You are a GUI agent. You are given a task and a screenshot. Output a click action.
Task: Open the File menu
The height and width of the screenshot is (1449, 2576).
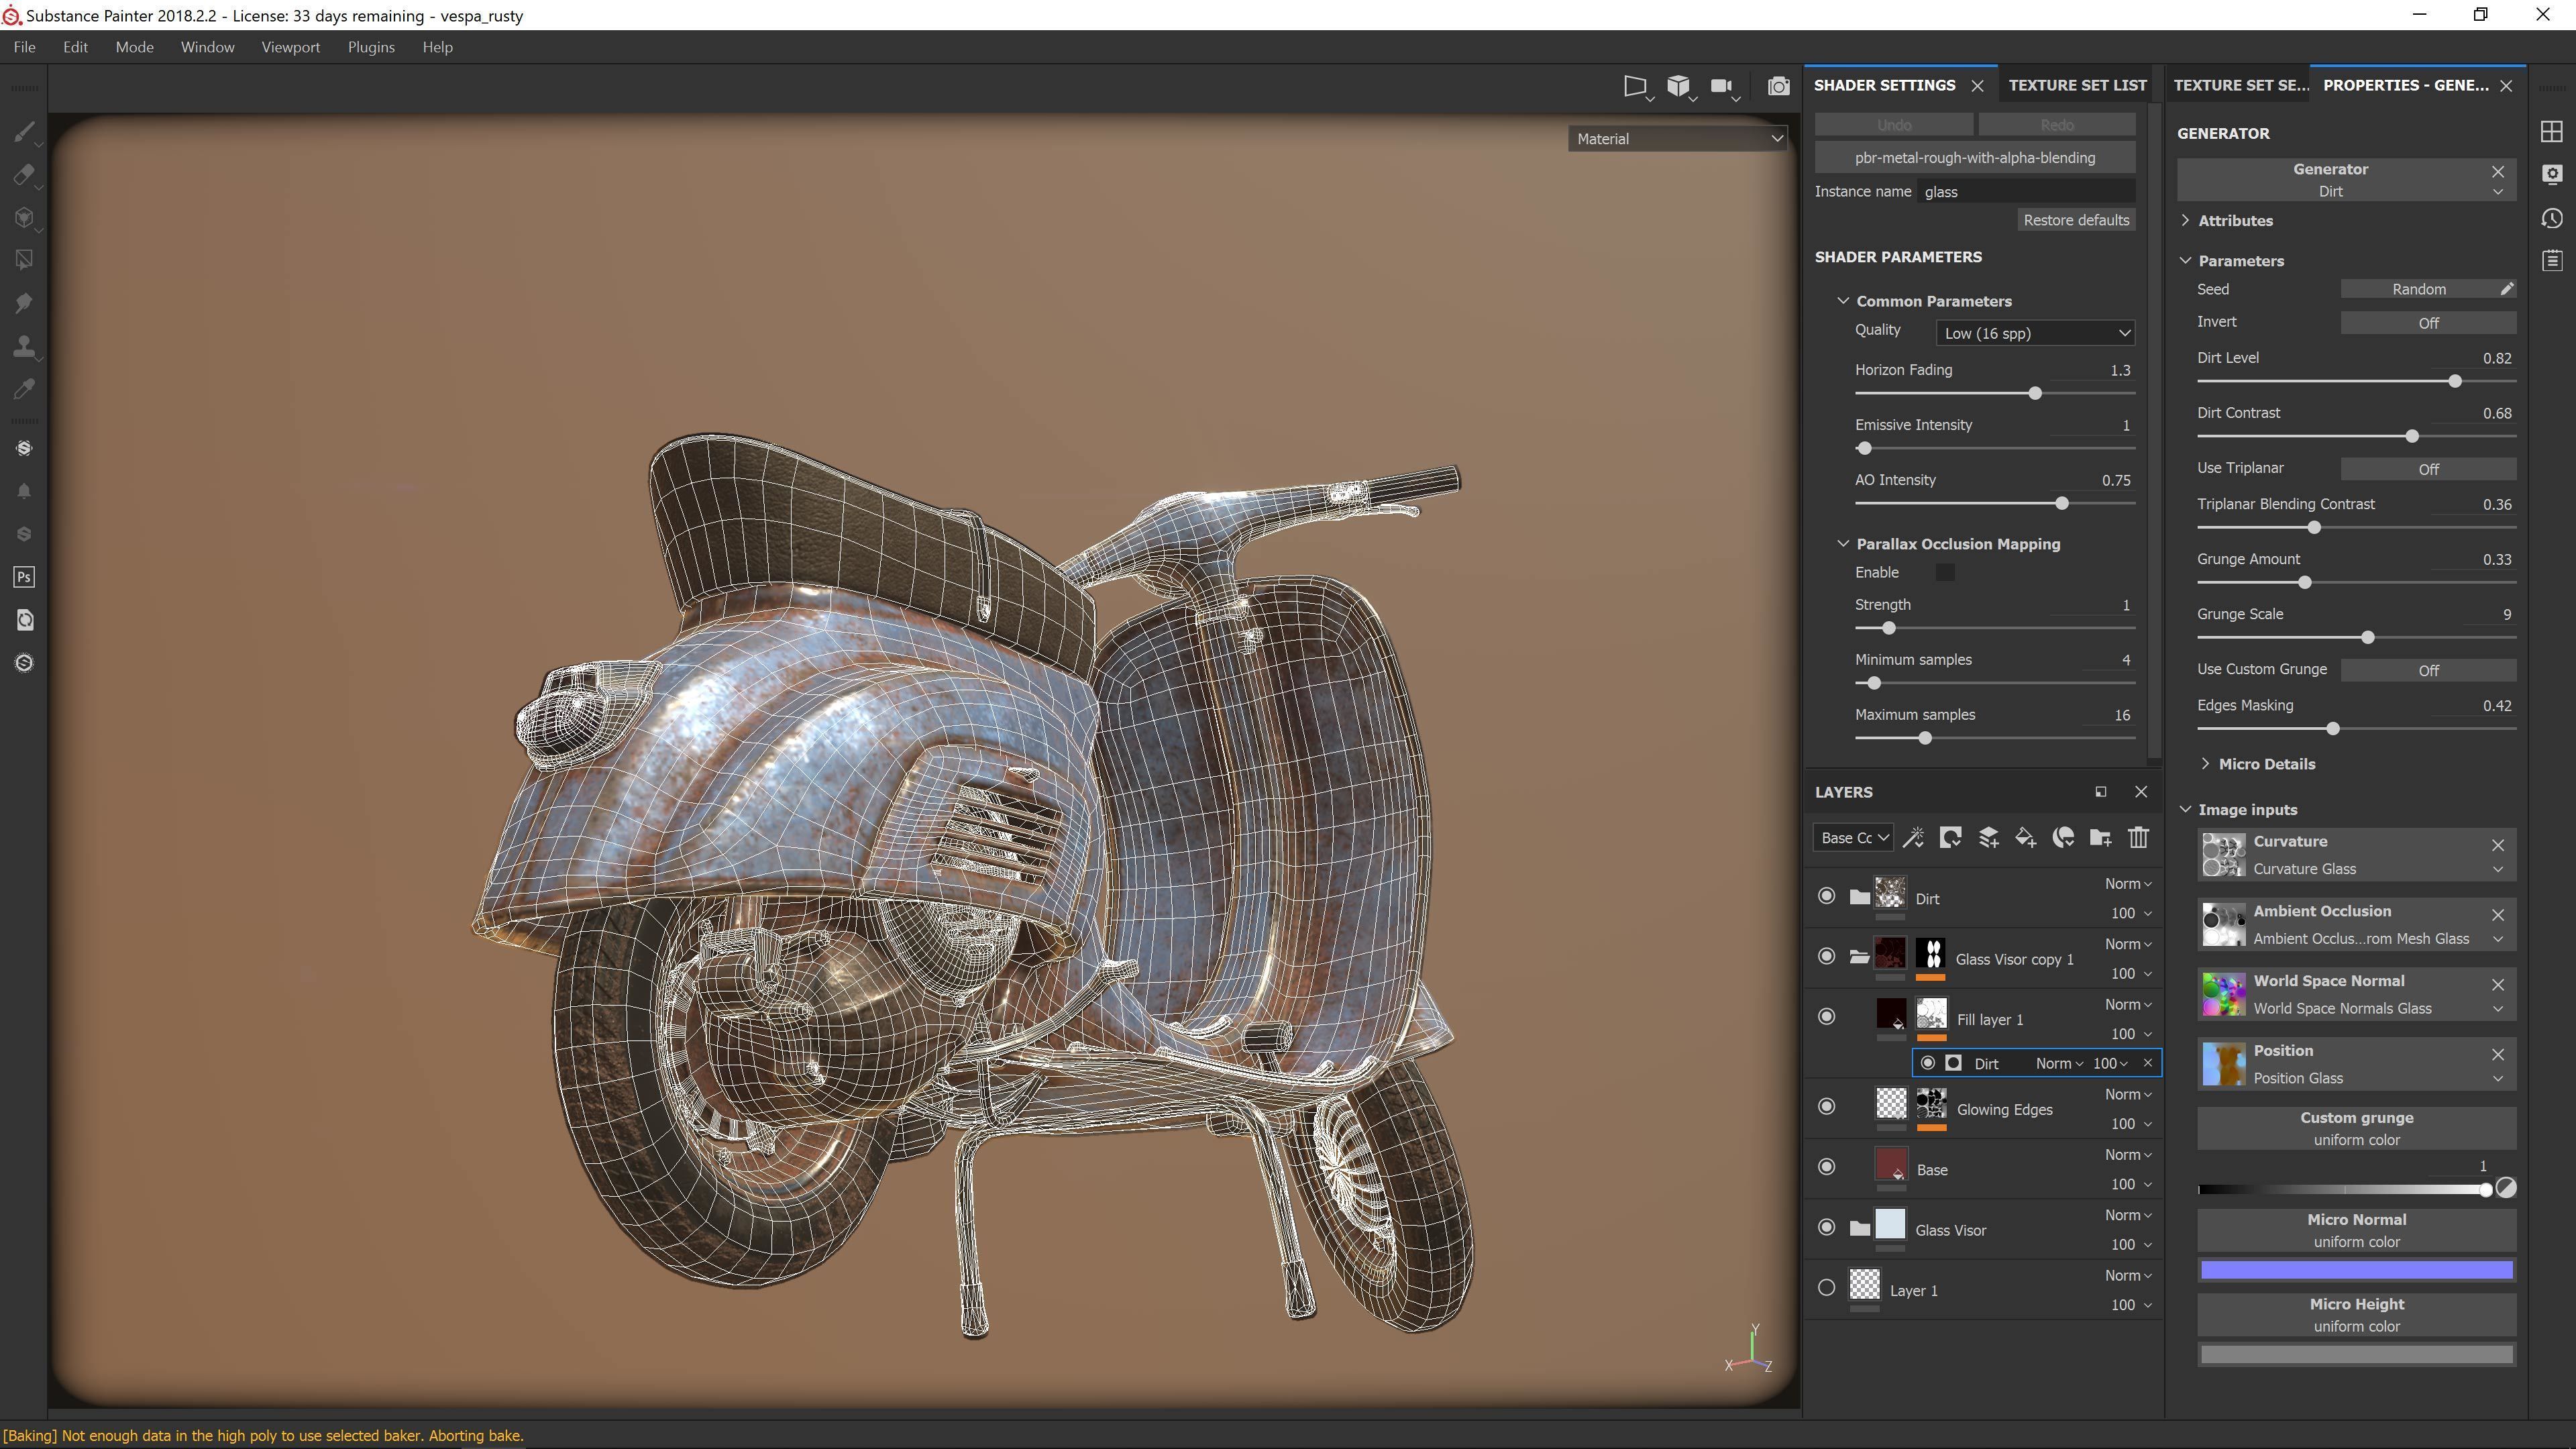click(24, 47)
